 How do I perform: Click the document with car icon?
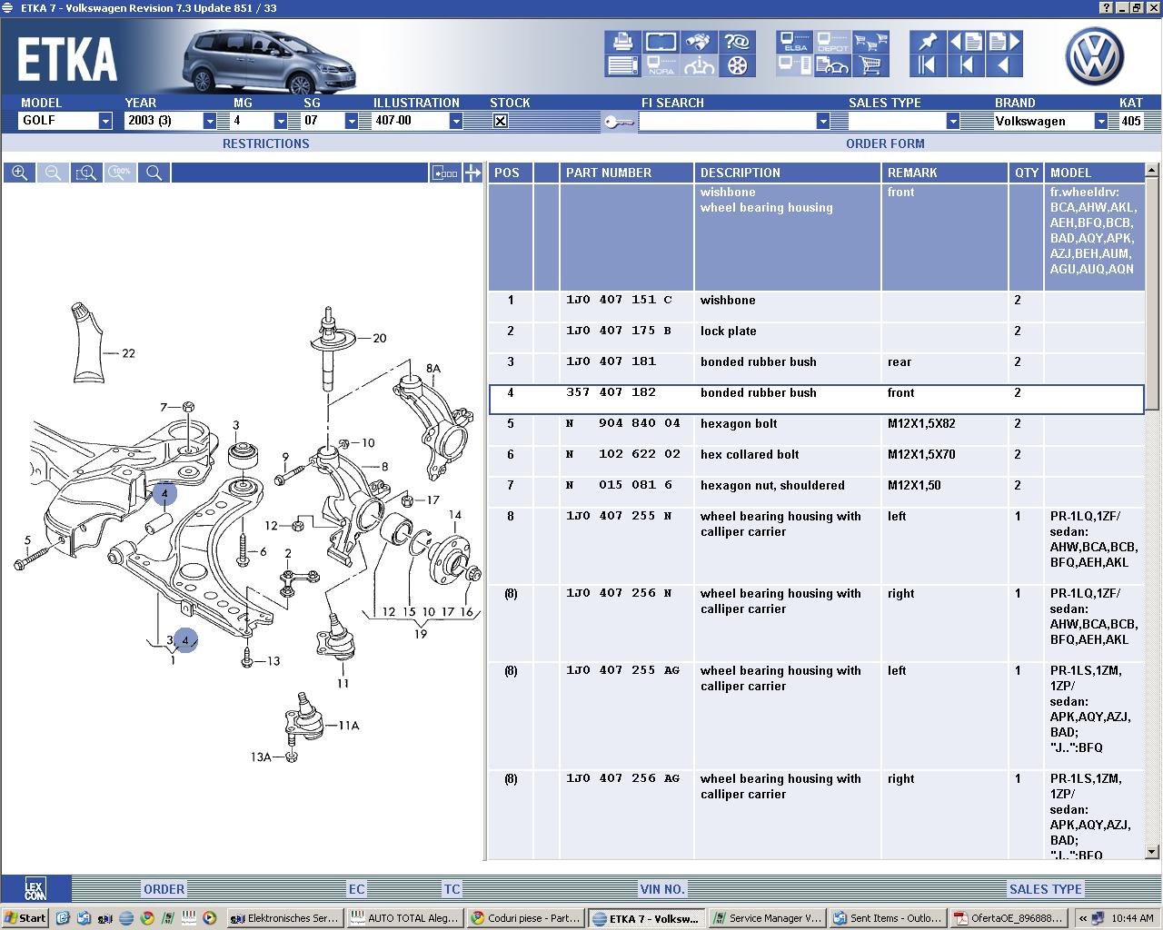coord(832,65)
